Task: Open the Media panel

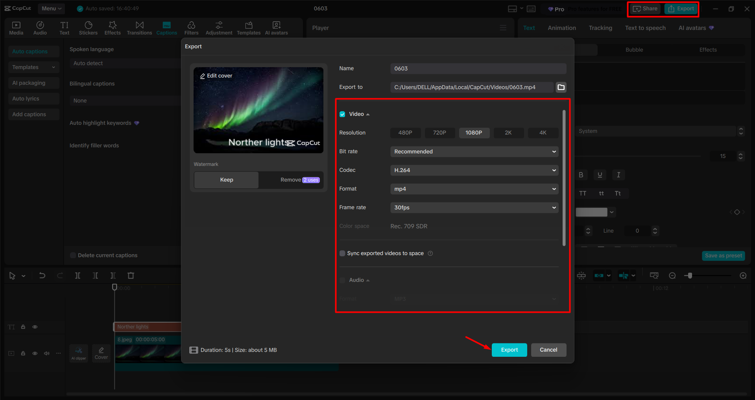Action: (x=16, y=28)
